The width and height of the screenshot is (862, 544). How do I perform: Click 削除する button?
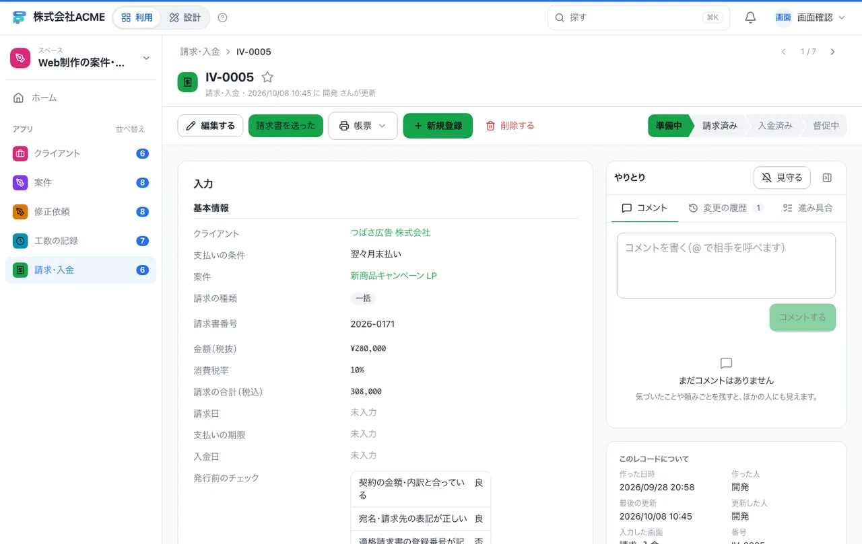pos(510,126)
